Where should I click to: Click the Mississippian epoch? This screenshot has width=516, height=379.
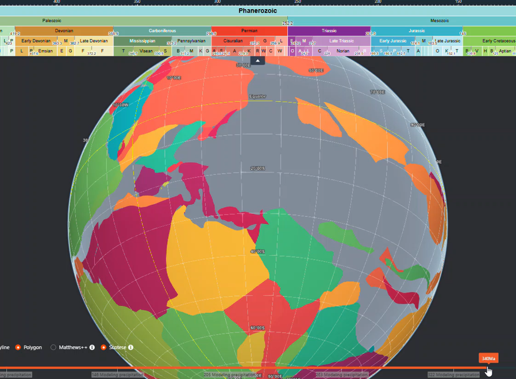[x=143, y=41]
